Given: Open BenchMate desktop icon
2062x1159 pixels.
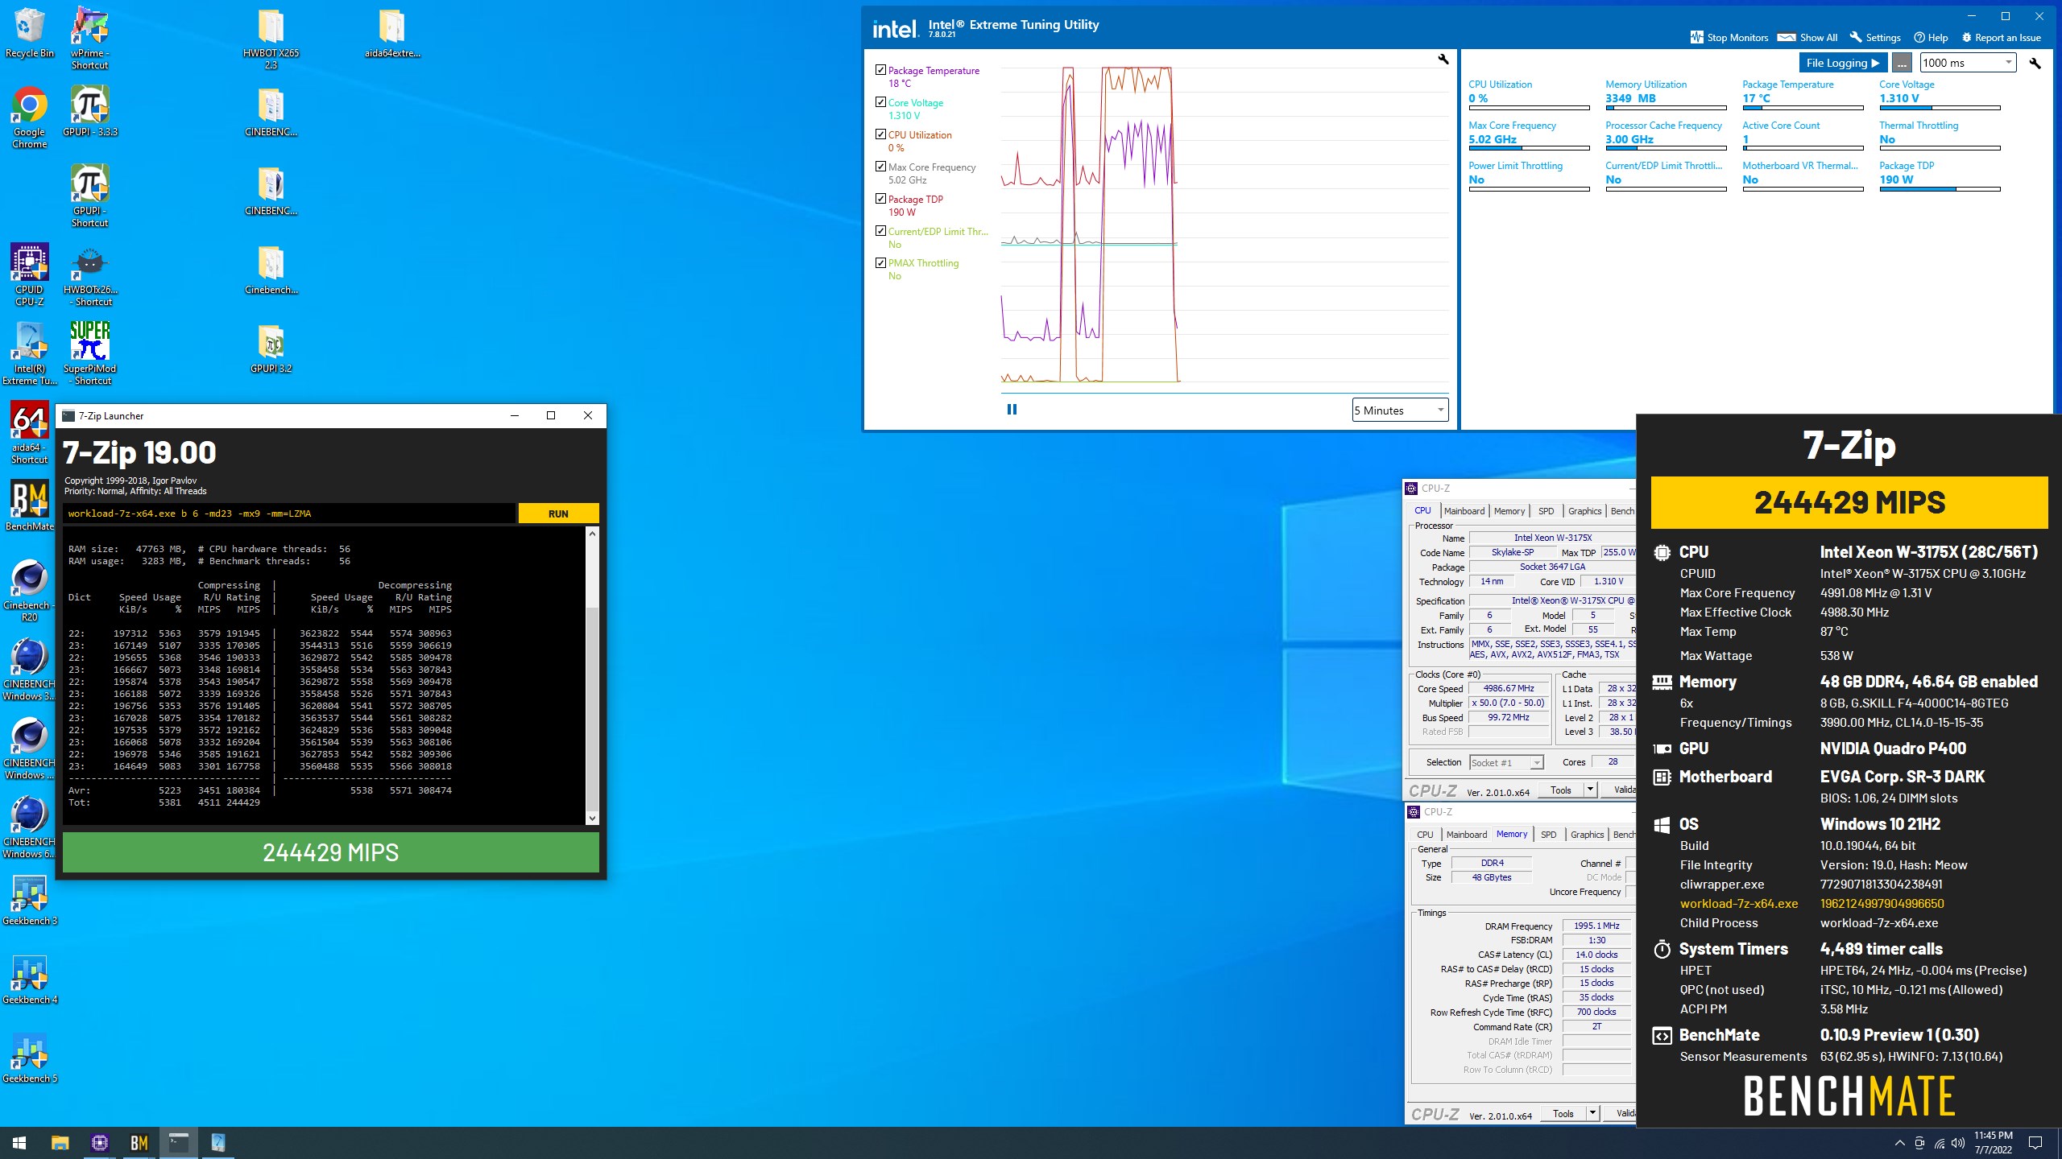Looking at the screenshot, I should tap(29, 505).
